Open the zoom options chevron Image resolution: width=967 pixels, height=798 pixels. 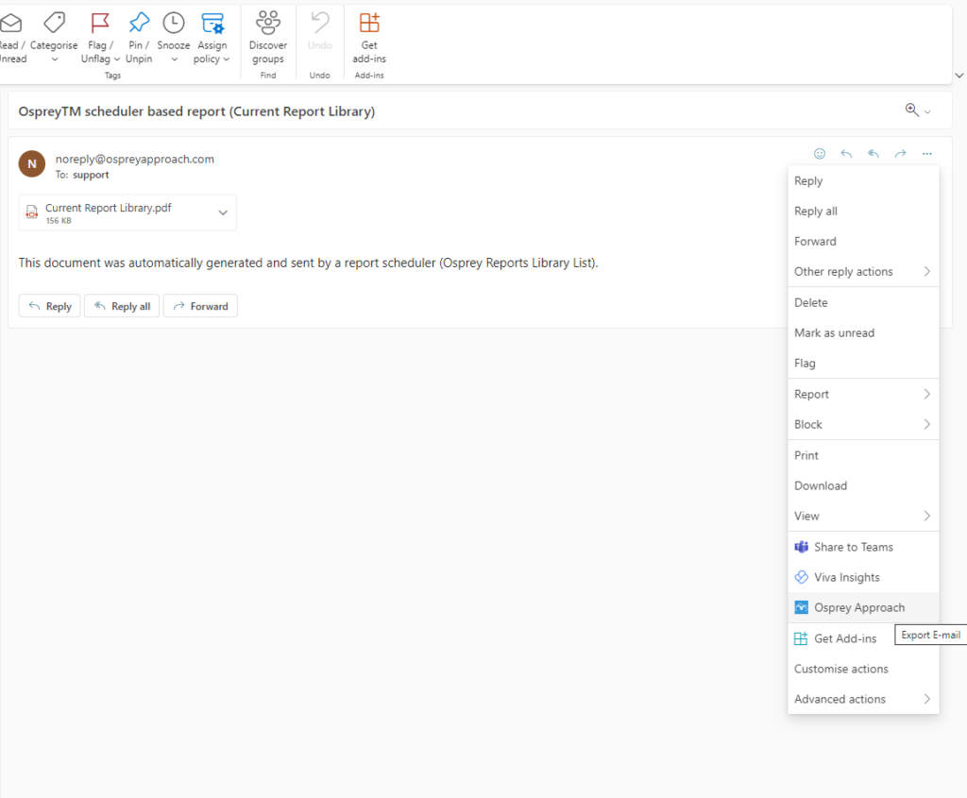click(x=927, y=112)
